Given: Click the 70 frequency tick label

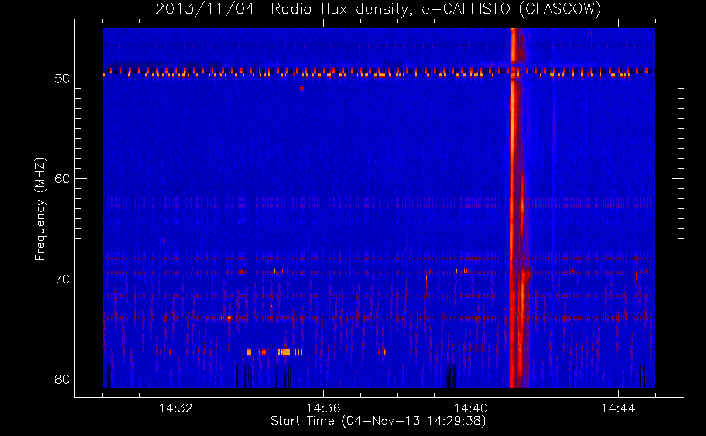Looking at the screenshot, I should click(62, 279).
